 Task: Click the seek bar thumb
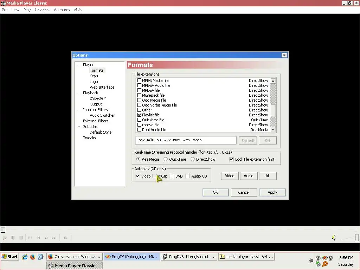(x=3, y=230)
